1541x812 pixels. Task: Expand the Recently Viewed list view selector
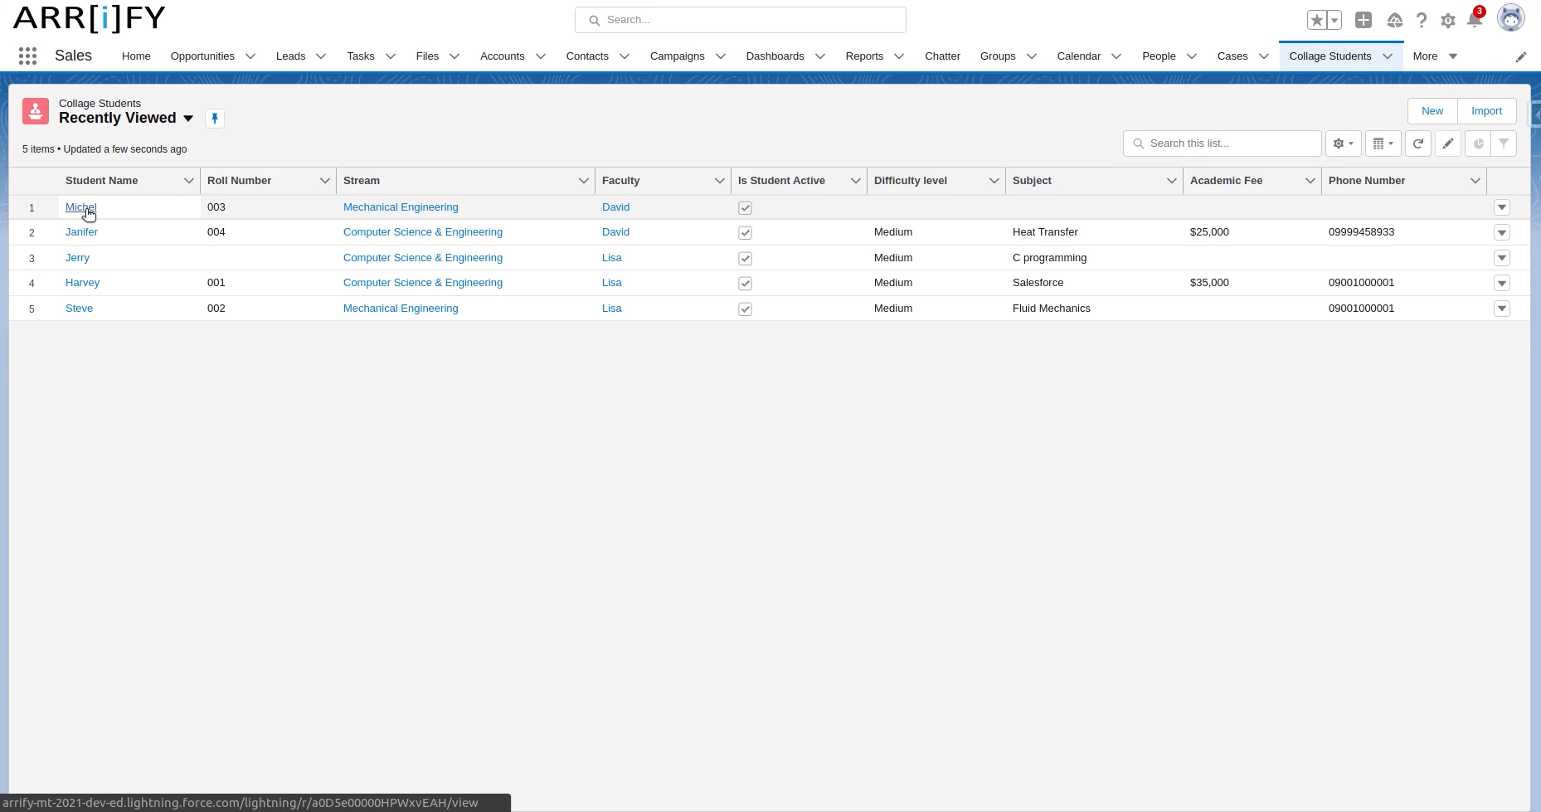[189, 119]
